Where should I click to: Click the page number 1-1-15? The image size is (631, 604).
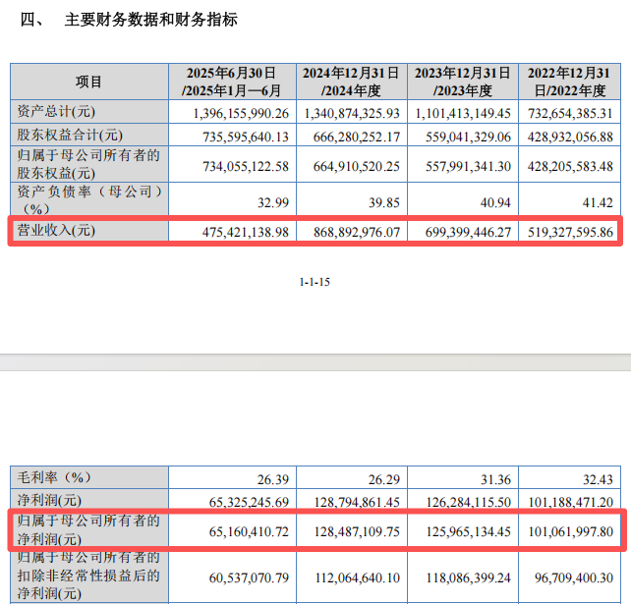coord(315,282)
